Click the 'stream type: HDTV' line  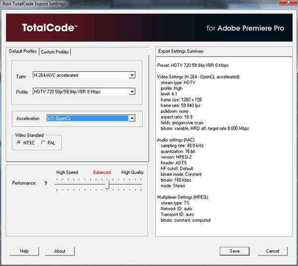(x=178, y=83)
